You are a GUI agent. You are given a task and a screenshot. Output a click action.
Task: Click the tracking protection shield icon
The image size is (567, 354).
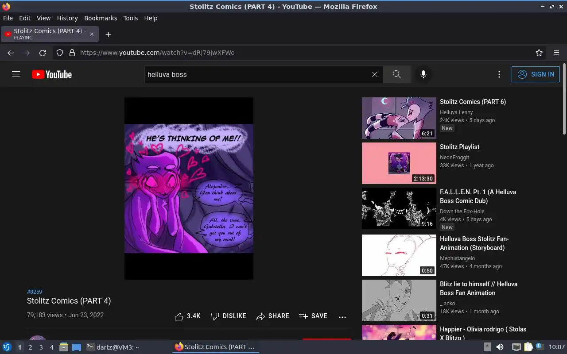click(60, 53)
